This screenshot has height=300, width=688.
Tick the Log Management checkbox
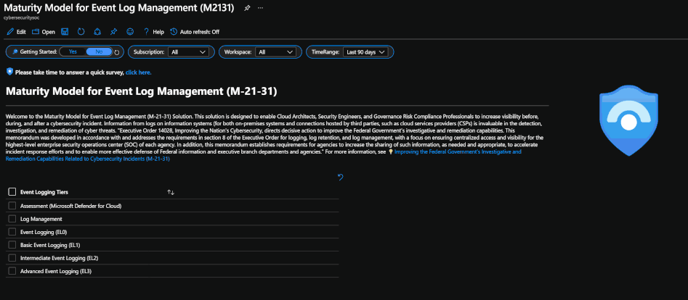tap(12, 219)
